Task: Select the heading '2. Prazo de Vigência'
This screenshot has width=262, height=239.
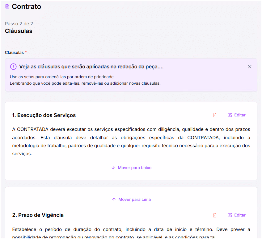Action: 38,215
